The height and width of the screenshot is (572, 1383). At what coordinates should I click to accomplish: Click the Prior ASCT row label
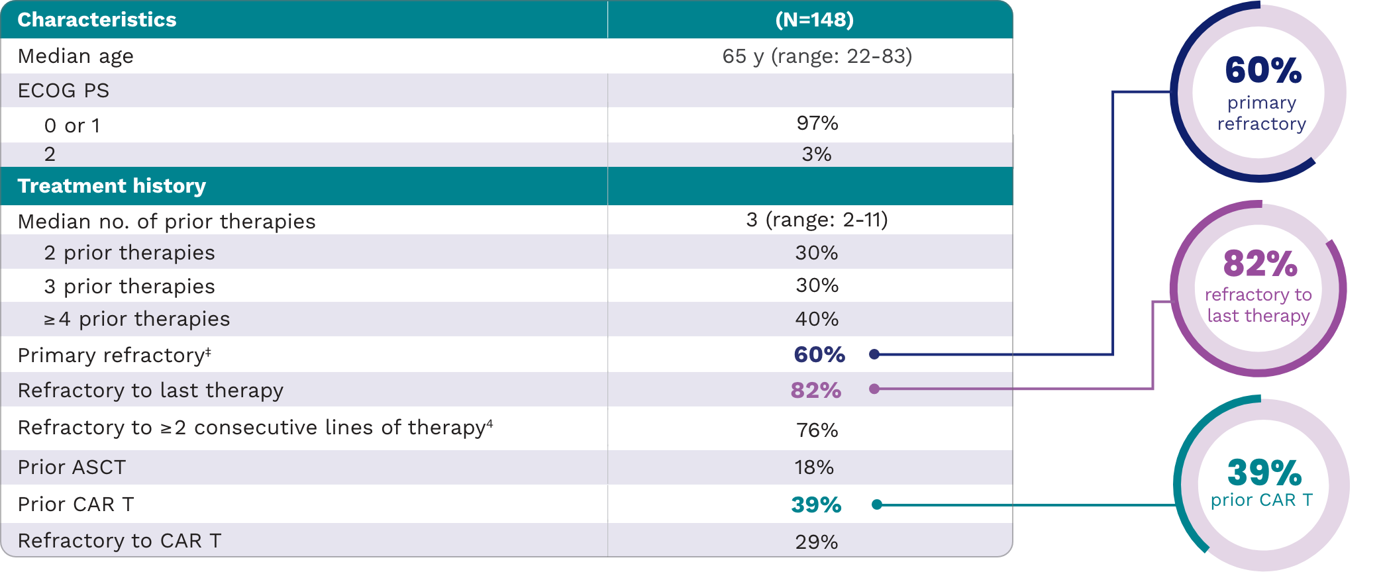[x=72, y=467]
